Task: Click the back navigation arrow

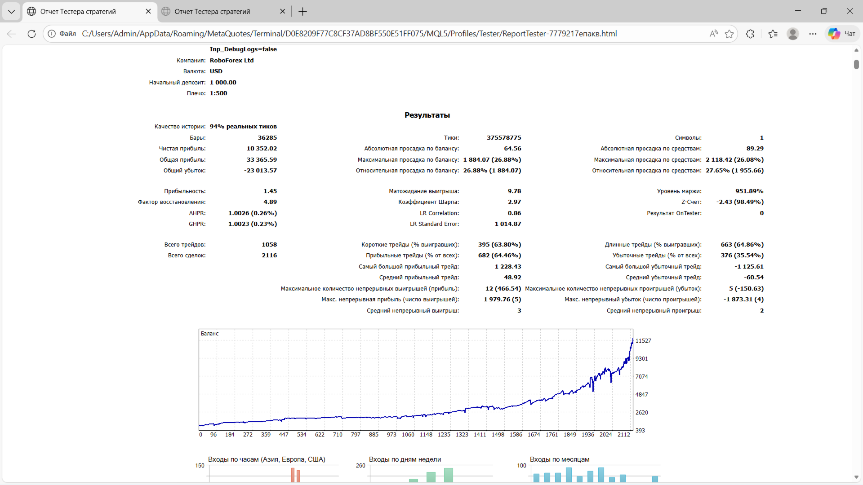Action: pos(12,34)
